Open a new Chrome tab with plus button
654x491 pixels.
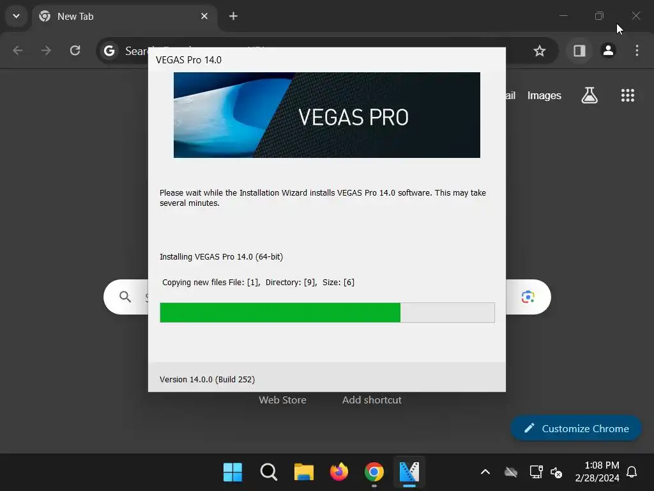pyautogui.click(x=234, y=16)
